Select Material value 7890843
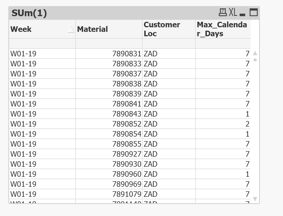 (x=127, y=114)
